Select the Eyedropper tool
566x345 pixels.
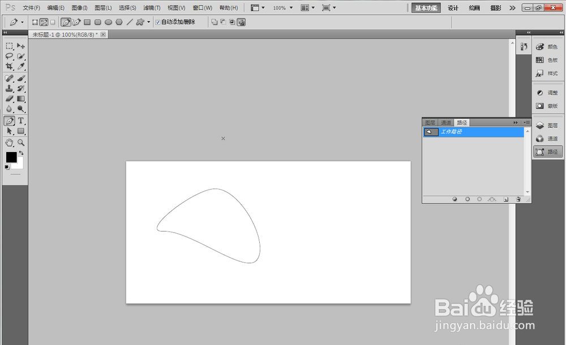tap(21, 66)
